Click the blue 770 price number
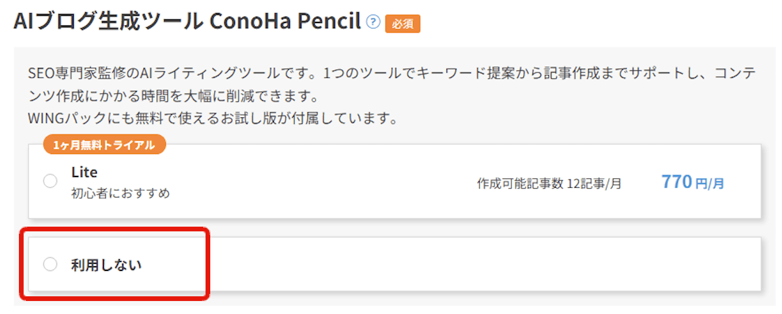Viewport: 782px width, 314px height. pos(676,182)
